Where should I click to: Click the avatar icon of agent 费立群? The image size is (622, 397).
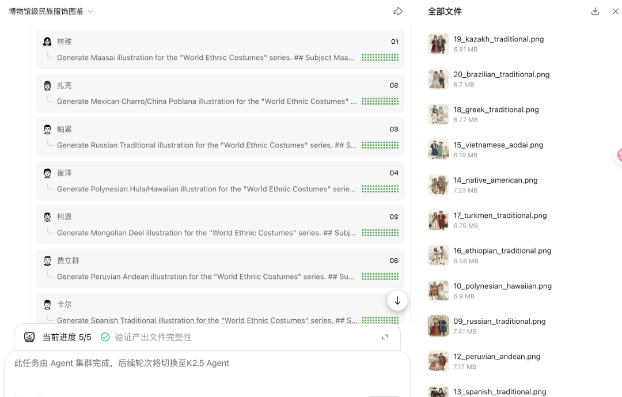(47, 261)
